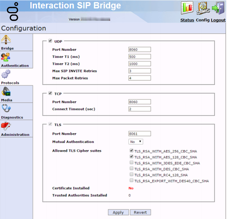This screenshot has width=229, height=219.
Task: Click the Config tools icon
Action: coord(203,8)
